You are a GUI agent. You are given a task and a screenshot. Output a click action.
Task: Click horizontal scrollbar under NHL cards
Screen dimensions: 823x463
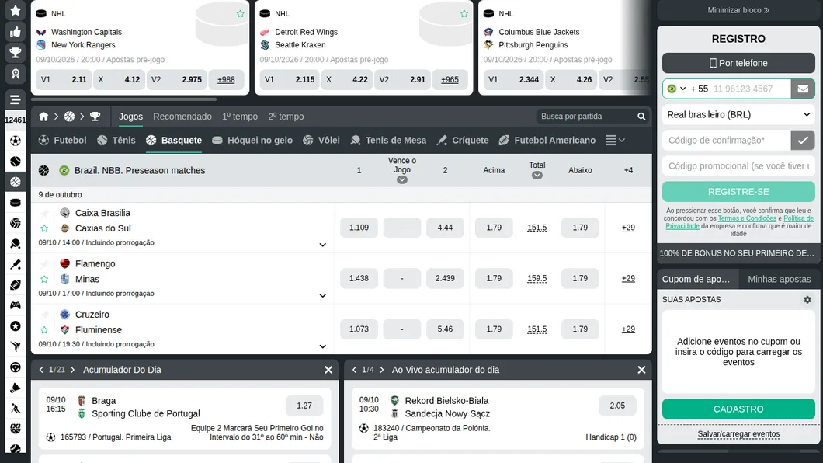[124, 99]
